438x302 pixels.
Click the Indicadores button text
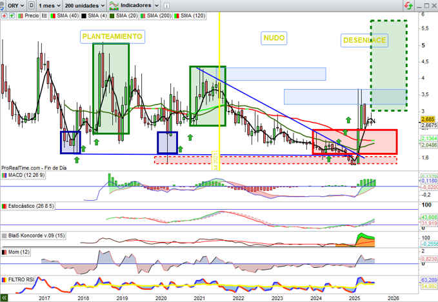click(135, 5)
